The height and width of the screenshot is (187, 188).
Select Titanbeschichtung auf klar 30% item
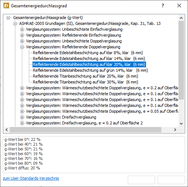[x=85, y=82]
